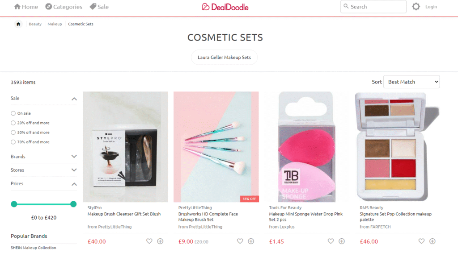The image size is (458, 253).
Task: Click the search magnifier icon
Action: (346, 6)
